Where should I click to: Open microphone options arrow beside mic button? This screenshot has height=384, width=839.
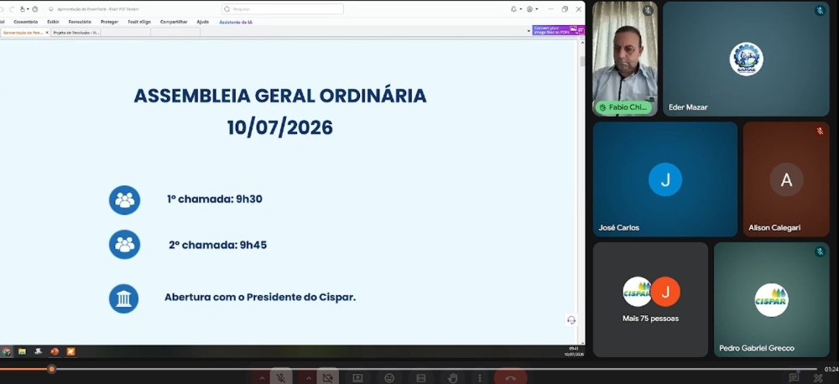coord(262,378)
